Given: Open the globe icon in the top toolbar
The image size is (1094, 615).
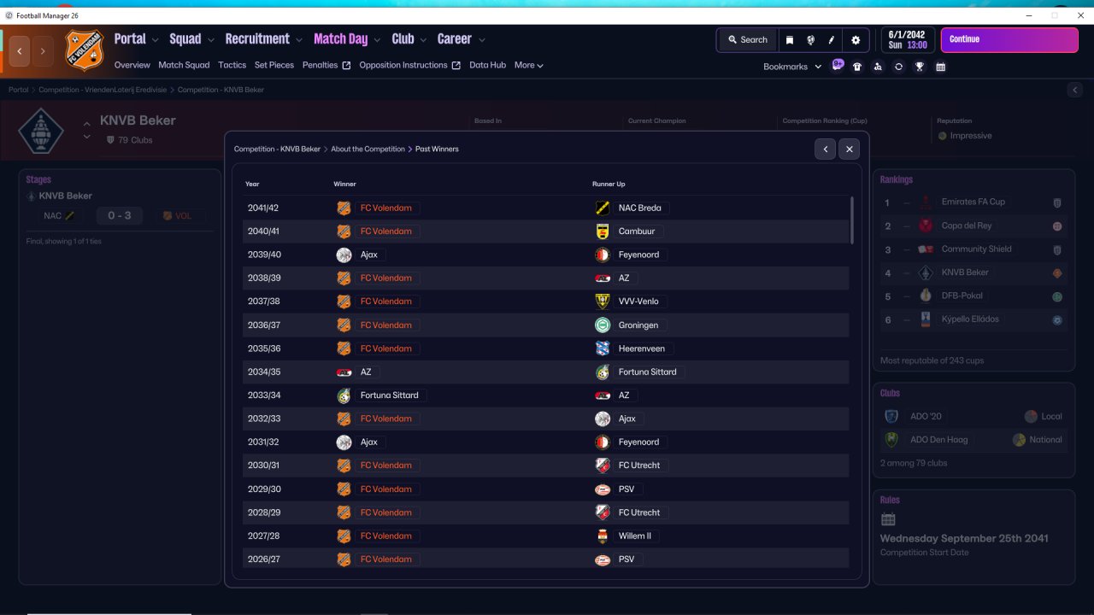Looking at the screenshot, I should (x=810, y=40).
